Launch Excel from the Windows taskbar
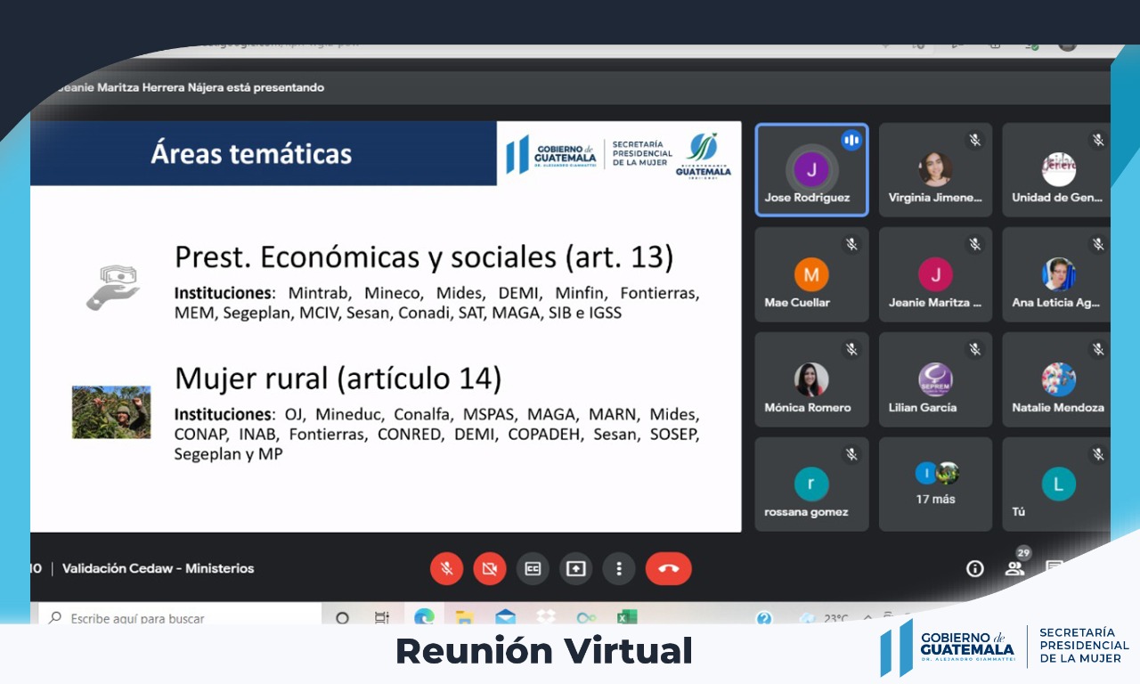1140x684 pixels. 627,617
